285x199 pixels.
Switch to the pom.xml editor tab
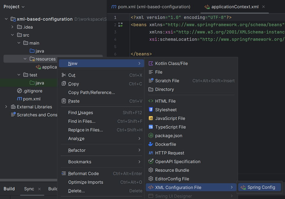coord(151,7)
